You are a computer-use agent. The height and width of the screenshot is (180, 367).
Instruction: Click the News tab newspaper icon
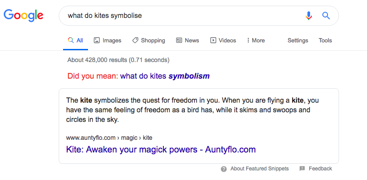179,40
